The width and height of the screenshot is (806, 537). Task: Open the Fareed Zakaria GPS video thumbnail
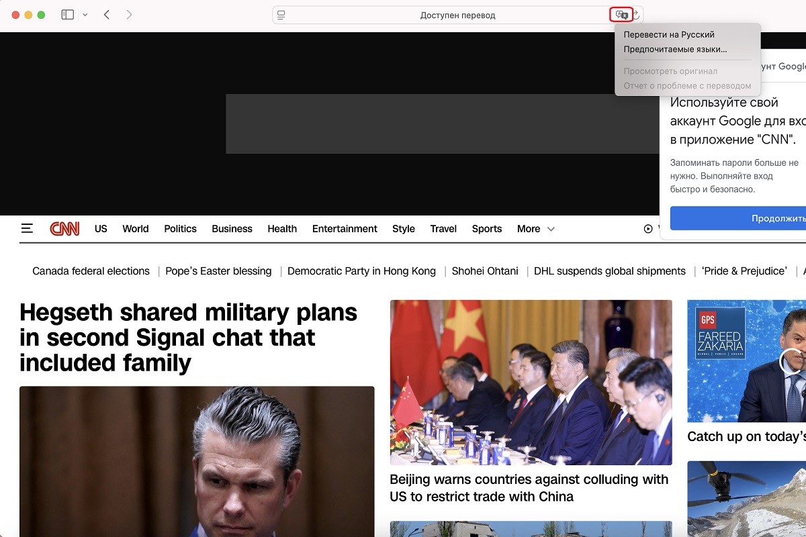(746, 361)
